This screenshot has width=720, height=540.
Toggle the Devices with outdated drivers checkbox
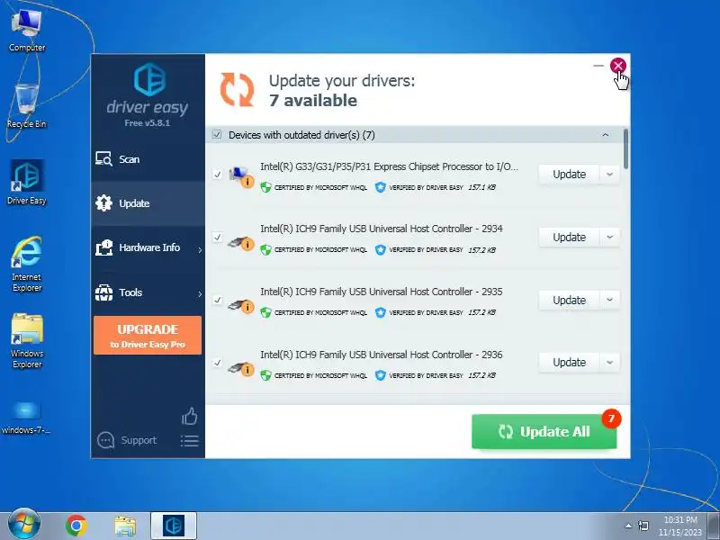coord(217,134)
